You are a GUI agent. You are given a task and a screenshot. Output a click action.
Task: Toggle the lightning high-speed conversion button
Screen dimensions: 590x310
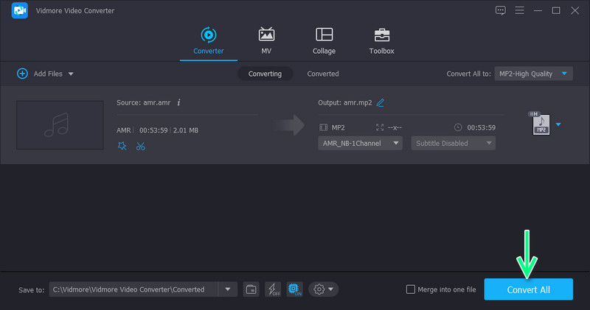click(272, 289)
